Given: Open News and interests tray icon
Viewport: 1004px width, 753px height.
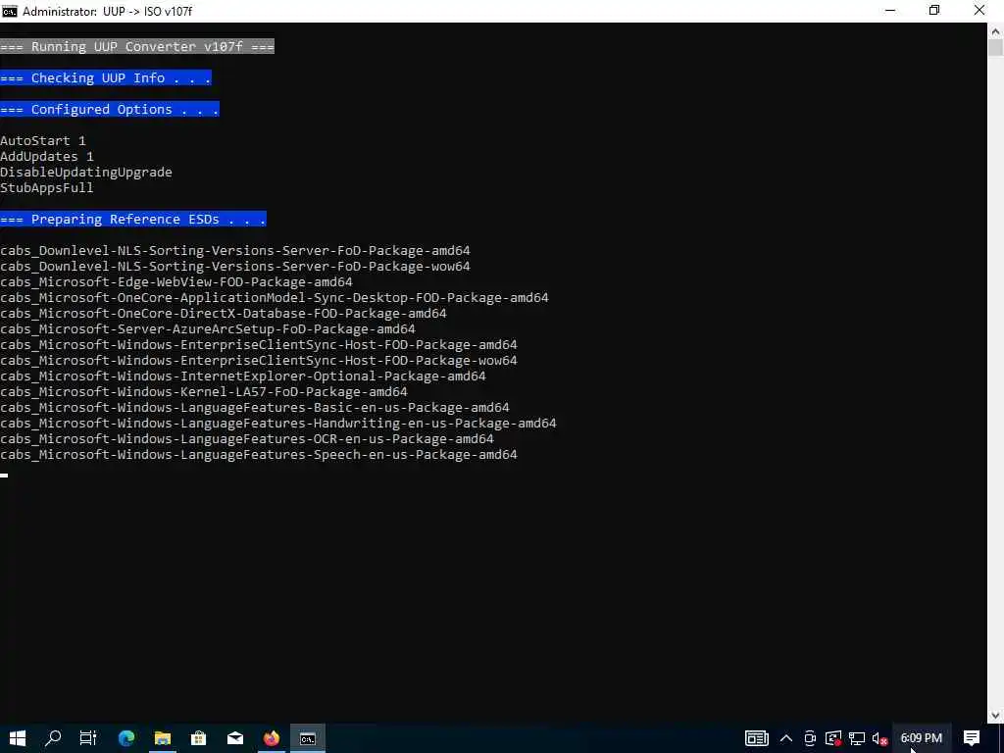Looking at the screenshot, I should pos(756,738).
